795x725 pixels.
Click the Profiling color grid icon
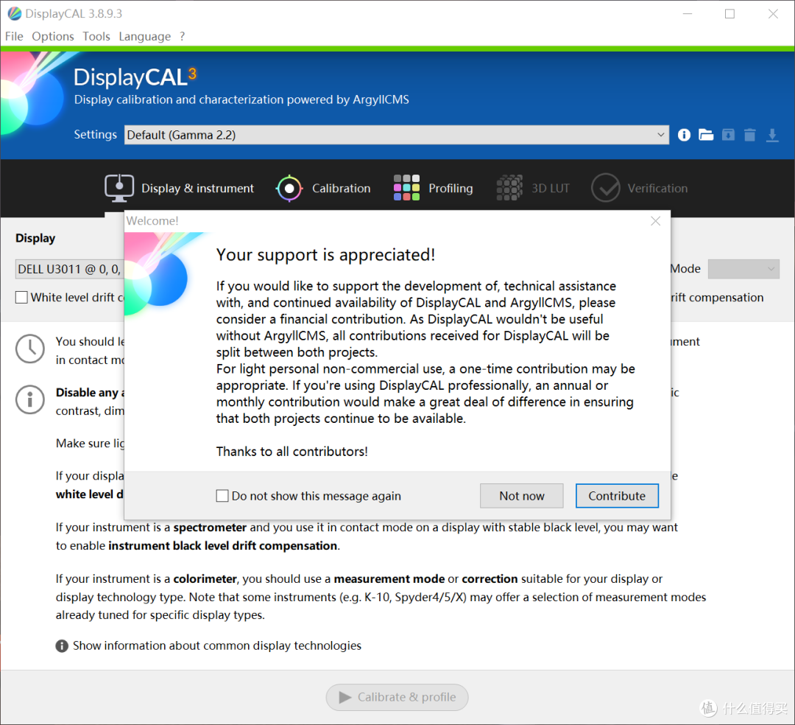(406, 188)
